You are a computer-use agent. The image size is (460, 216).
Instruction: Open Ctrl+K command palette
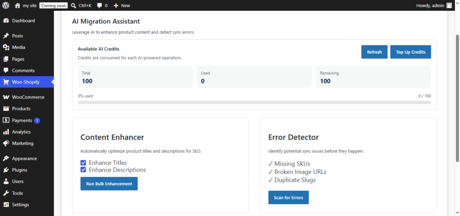(x=85, y=5)
